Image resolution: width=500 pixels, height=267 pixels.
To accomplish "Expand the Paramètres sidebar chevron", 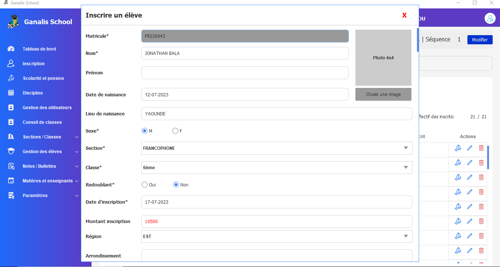I will pyautogui.click(x=77, y=196).
